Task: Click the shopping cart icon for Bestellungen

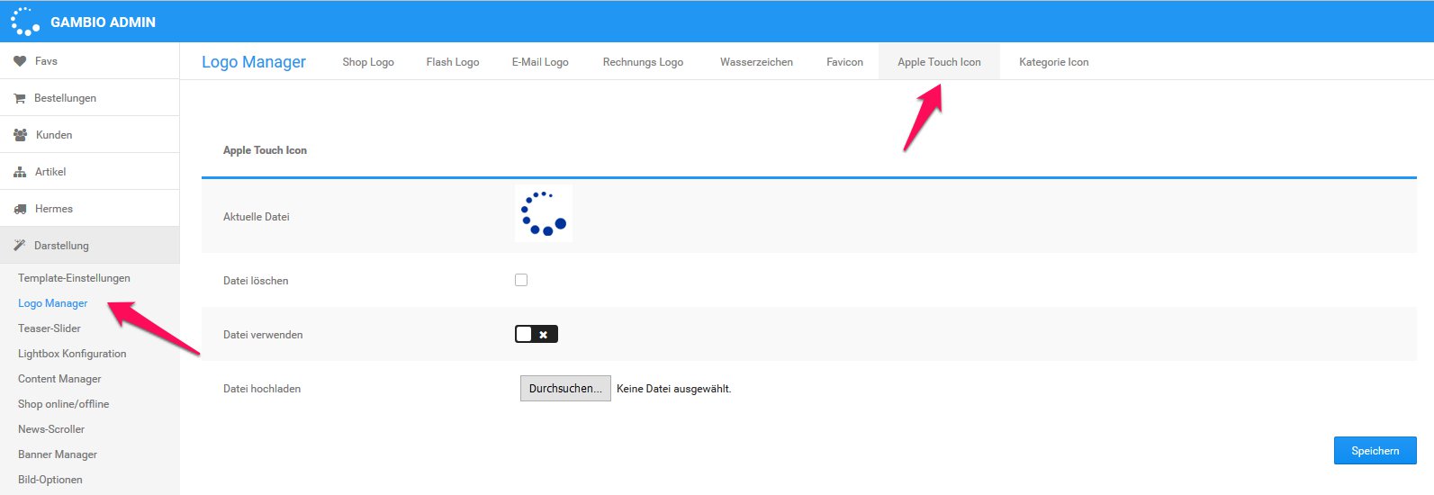Action: click(20, 98)
